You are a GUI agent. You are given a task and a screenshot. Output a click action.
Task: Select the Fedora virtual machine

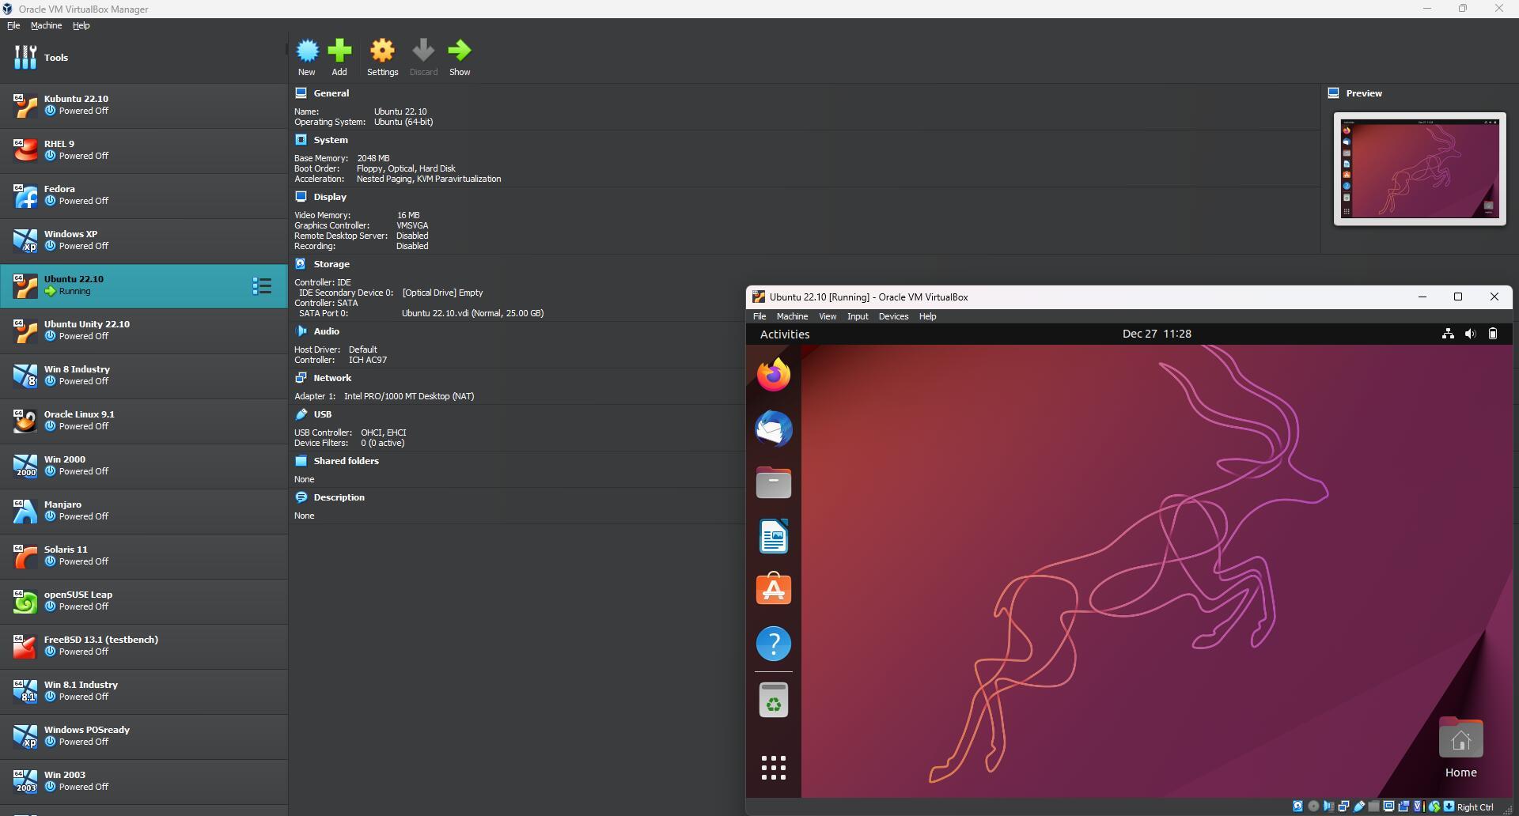point(143,195)
